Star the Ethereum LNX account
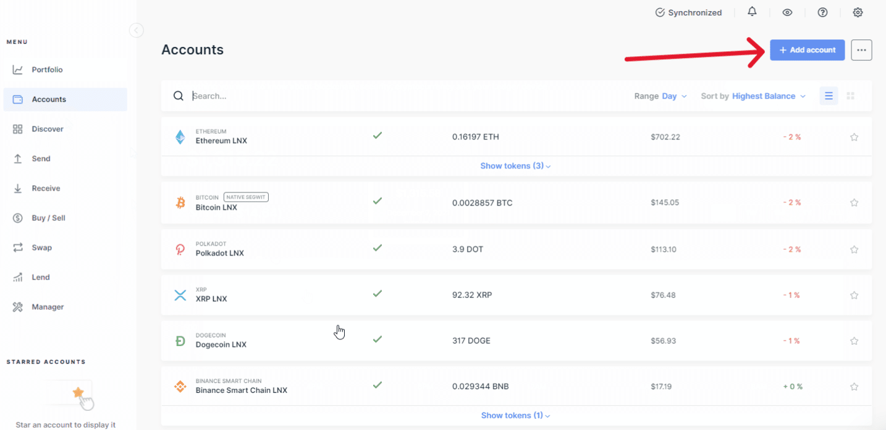 coord(854,137)
